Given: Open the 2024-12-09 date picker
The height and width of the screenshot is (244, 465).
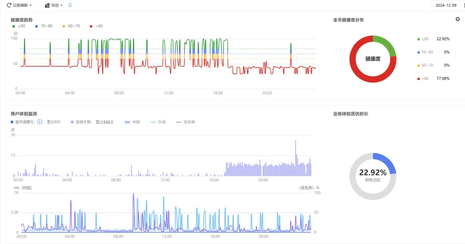Looking at the screenshot, I should [x=446, y=5].
